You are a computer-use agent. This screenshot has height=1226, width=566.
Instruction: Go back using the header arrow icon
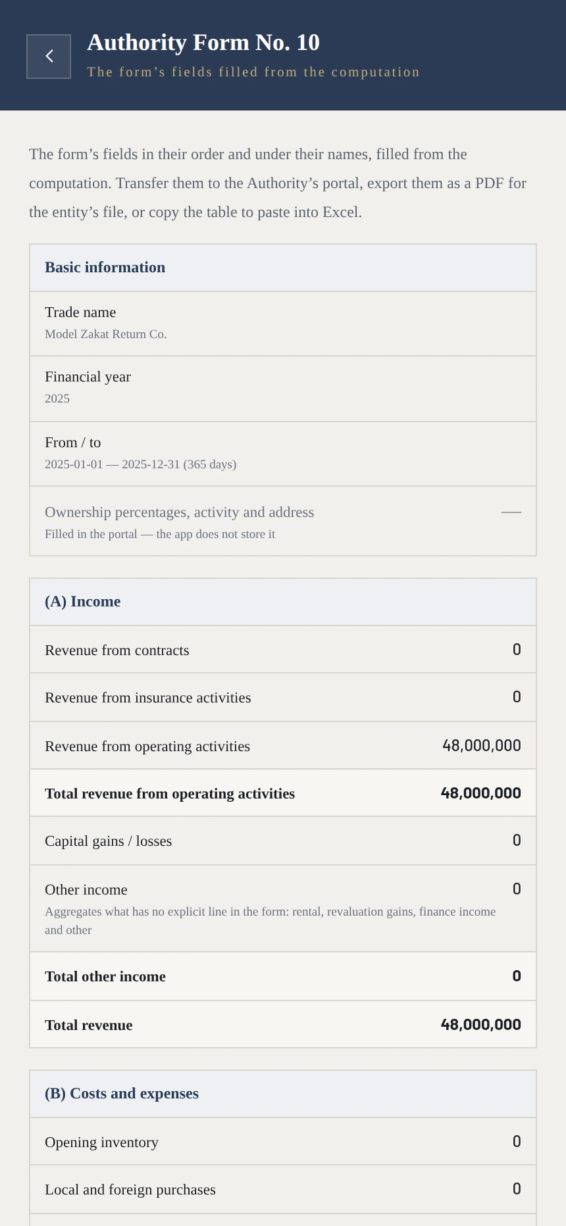coord(49,57)
